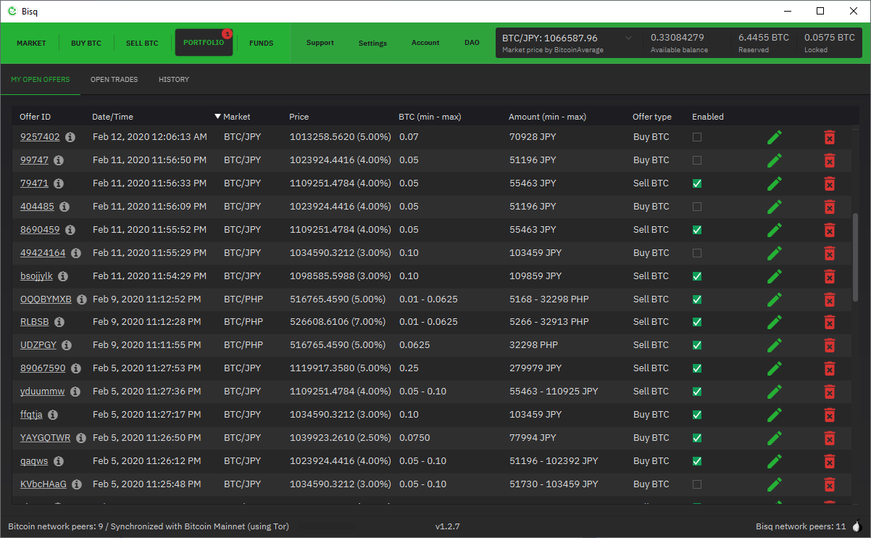Disable offer 79471 checkbox
This screenshot has height=538, width=871.
(697, 183)
